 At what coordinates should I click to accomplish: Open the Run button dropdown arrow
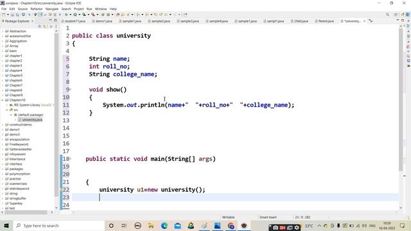[x=79, y=15]
